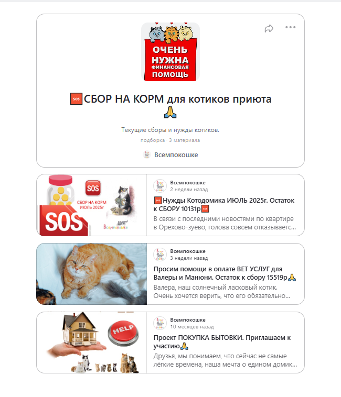Open the ginger cat photo thumbnail
The width and height of the screenshot is (341, 397).
(x=91, y=274)
